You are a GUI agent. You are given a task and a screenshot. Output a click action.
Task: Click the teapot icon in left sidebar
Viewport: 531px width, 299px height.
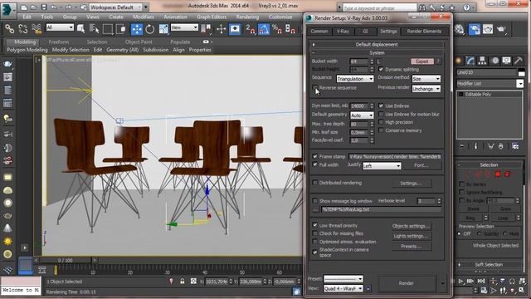7,64
